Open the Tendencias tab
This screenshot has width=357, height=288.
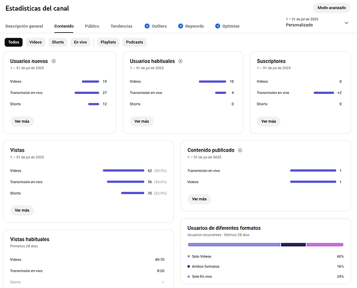pos(121,26)
